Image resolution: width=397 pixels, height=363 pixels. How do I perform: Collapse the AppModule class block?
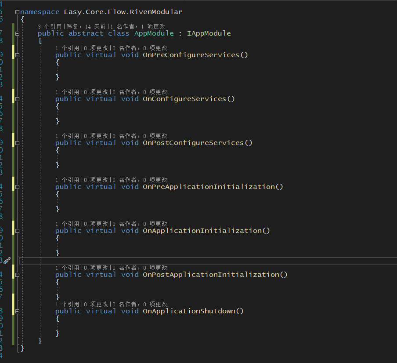click(x=17, y=33)
